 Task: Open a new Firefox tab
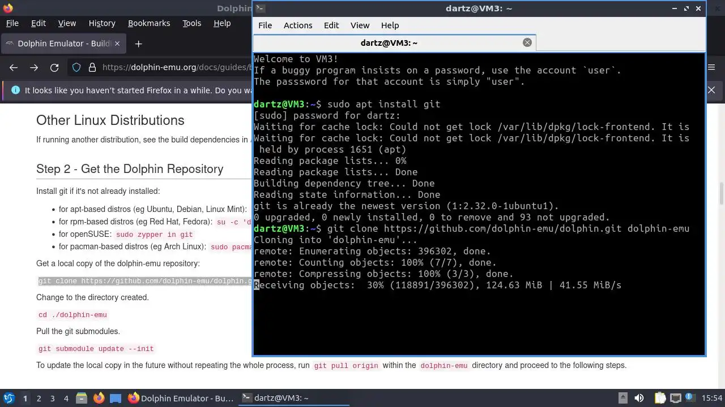click(138, 44)
